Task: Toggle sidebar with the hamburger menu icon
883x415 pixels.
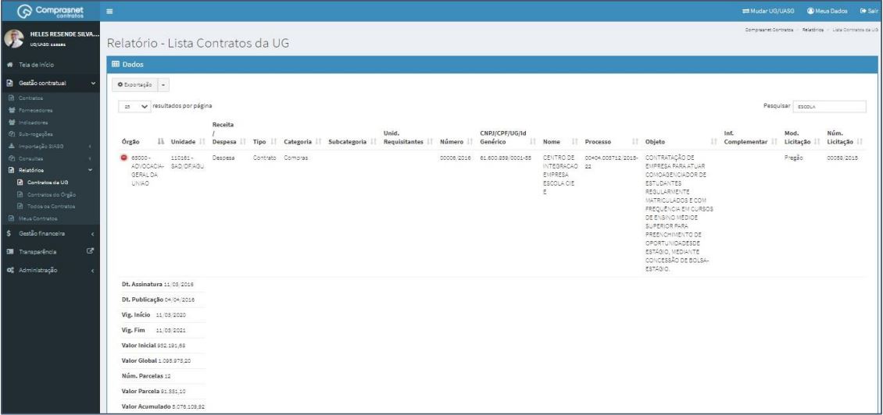Action: point(110,11)
